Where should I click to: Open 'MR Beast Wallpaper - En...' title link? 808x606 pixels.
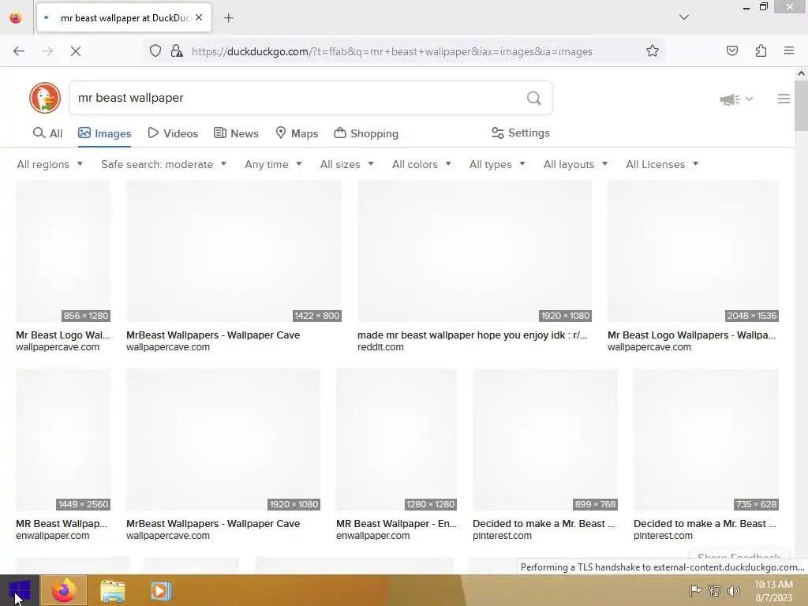[x=396, y=524]
